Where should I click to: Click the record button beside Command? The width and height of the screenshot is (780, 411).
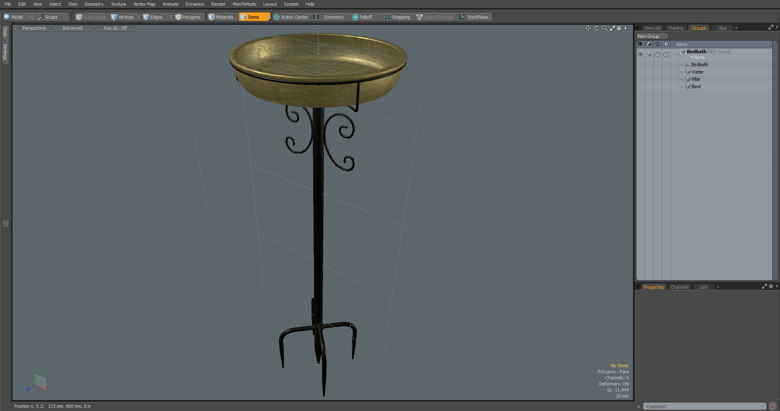point(772,407)
